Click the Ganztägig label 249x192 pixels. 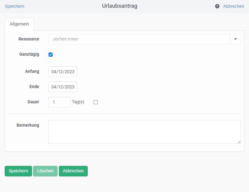click(x=29, y=54)
